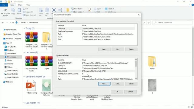Select Creative Cloud Files in sidebar
The image size is (194, 109).
[x=14, y=34]
